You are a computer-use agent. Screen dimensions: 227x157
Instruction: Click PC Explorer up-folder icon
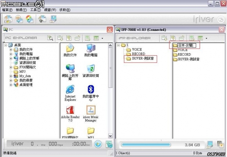point(60,38)
